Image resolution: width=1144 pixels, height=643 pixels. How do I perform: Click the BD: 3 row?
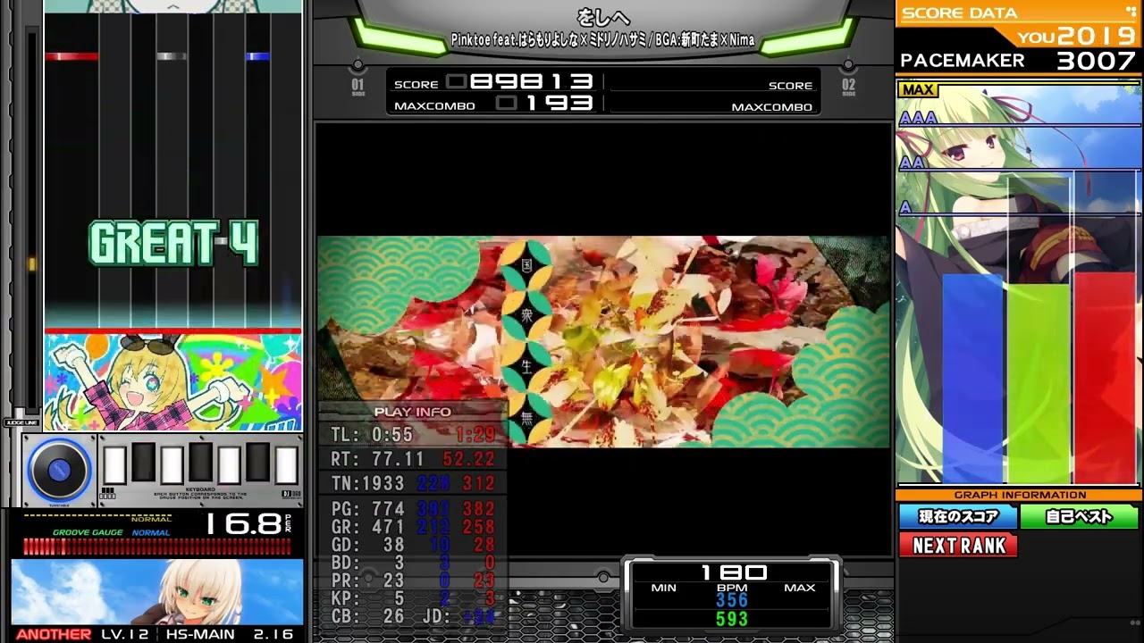413,563
